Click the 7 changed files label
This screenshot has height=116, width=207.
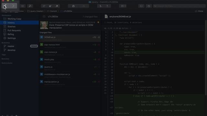[90, 17]
